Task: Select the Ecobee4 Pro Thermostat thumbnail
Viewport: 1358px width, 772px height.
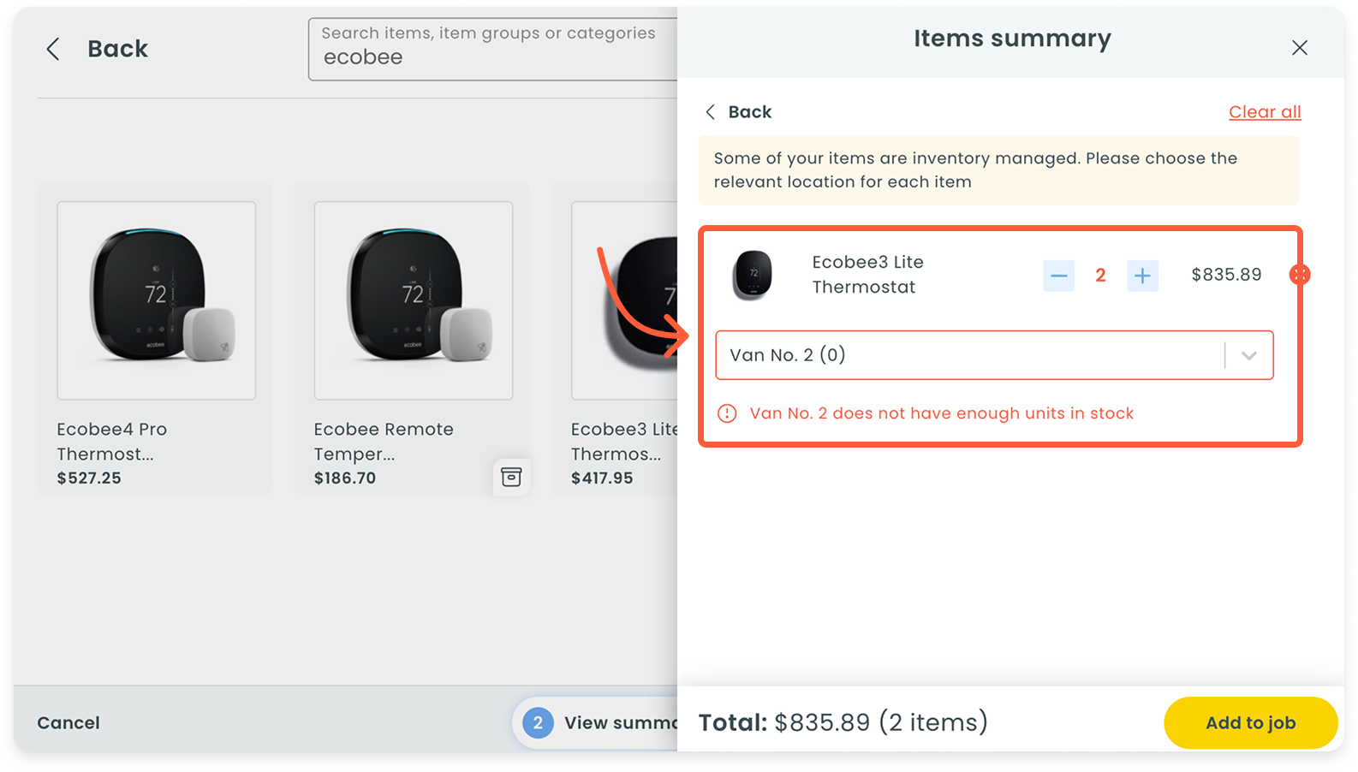Action: pyautogui.click(x=157, y=300)
